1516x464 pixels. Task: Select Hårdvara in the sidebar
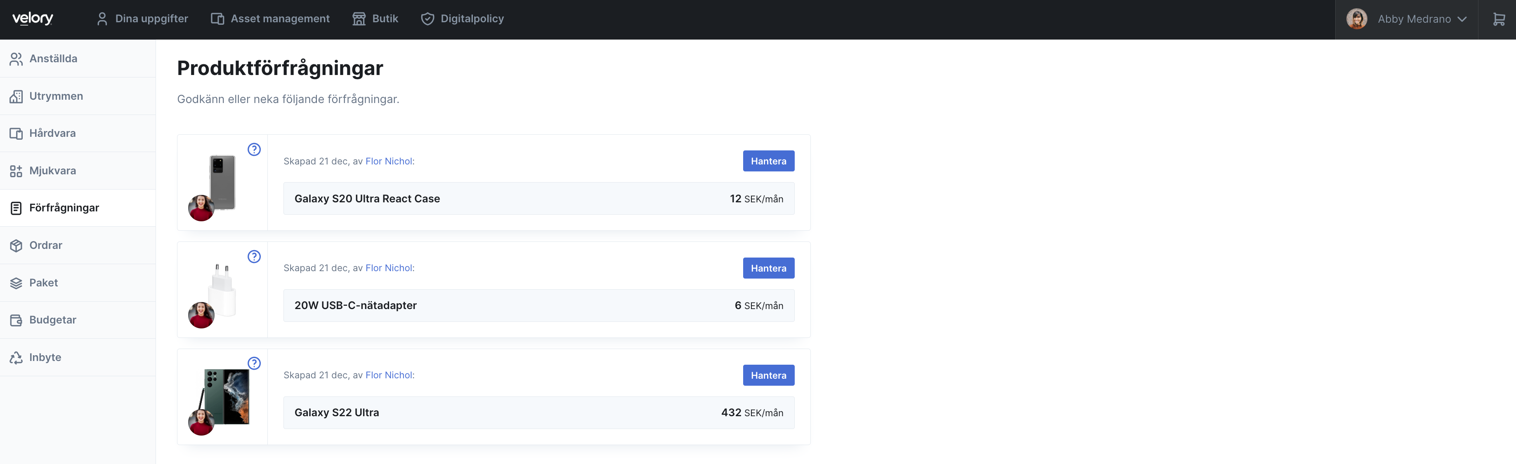[78, 134]
